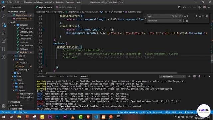This screenshot has width=213, height=120.
Task: Open the Explorer view in activity bar
Action: tap(4, 8)
